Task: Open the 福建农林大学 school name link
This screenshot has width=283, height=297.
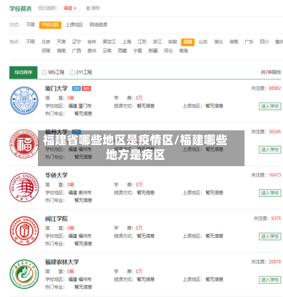Action: coord(62,262)
